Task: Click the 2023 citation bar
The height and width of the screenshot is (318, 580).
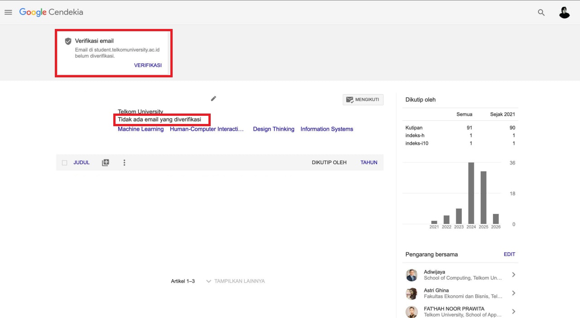Action: 459,216
